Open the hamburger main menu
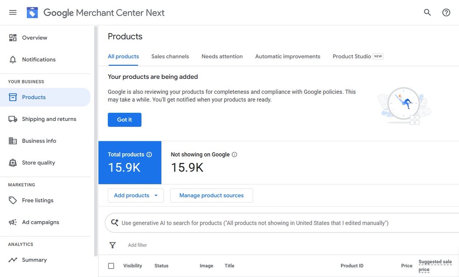Image resolution: width=459 pixels, height=277 pixels. (13, 13)
